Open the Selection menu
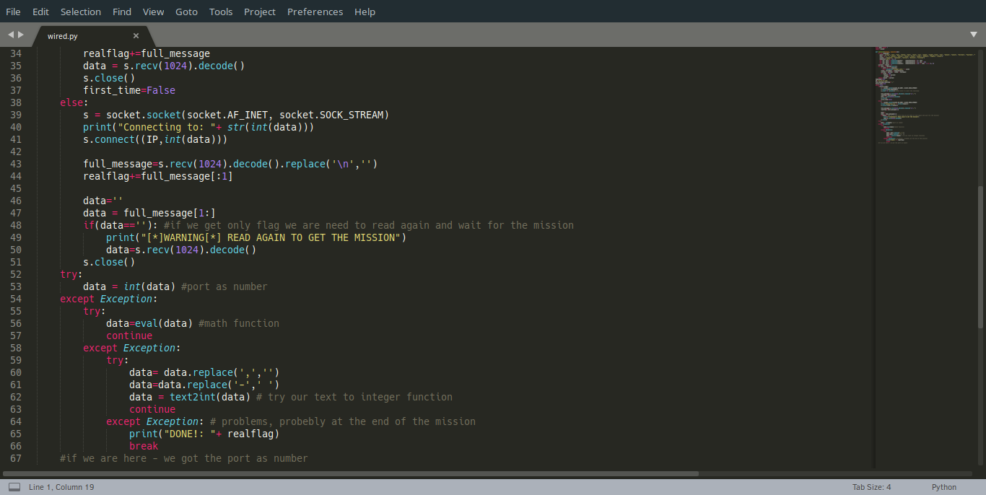Screen dimensions: 986x495 80,12
